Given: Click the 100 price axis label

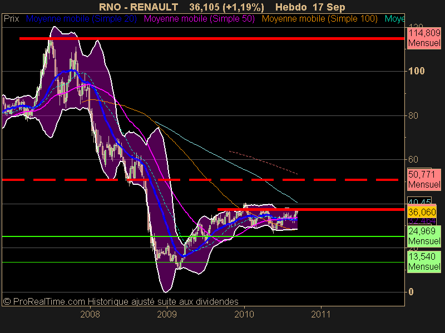Looking at the screenshot, I should point(416,71).
